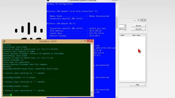The image size is (175, 98).
Task: Open the dropdown beside Show Dir button
Action: tap(125, 29)
